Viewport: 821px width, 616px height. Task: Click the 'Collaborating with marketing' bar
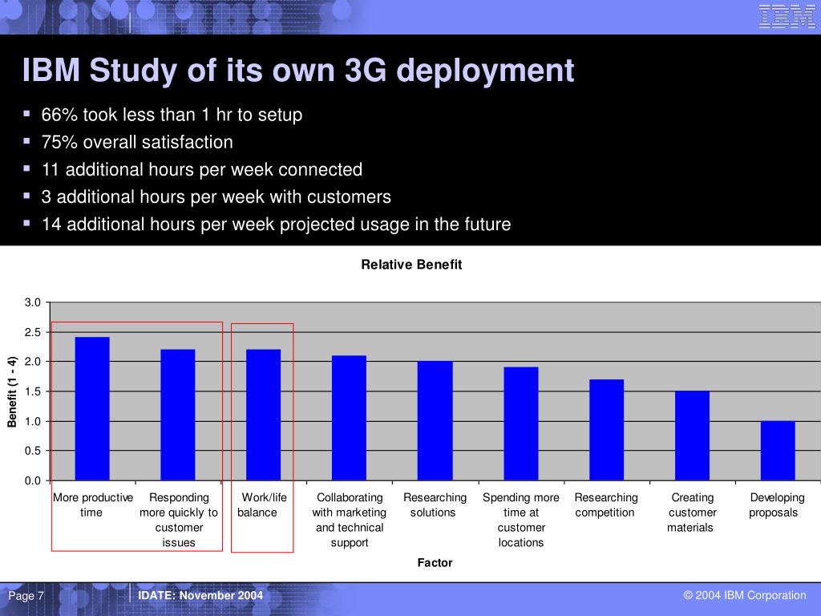(x=350, y=418)
